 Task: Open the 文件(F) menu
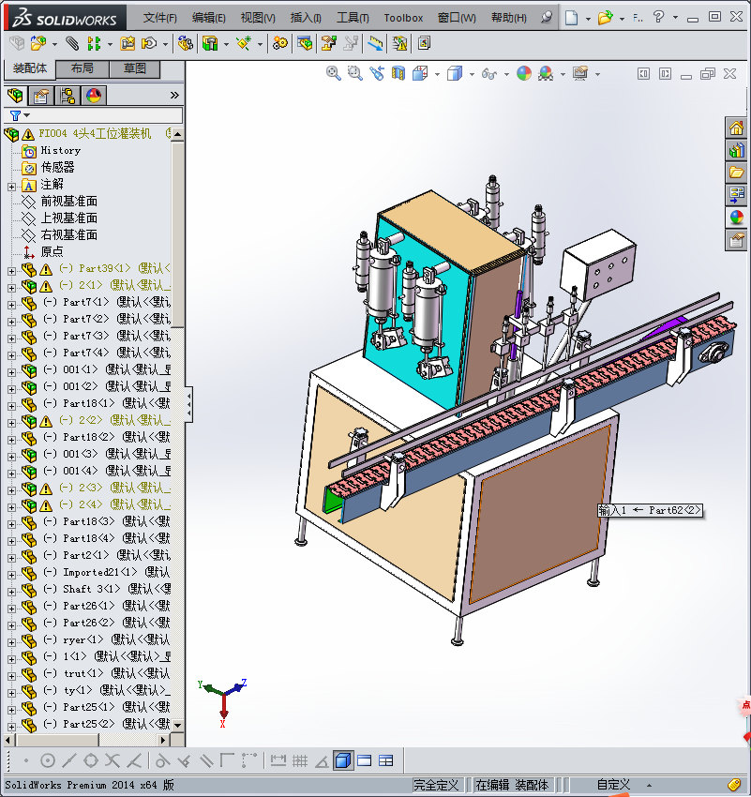coord(159,18)
